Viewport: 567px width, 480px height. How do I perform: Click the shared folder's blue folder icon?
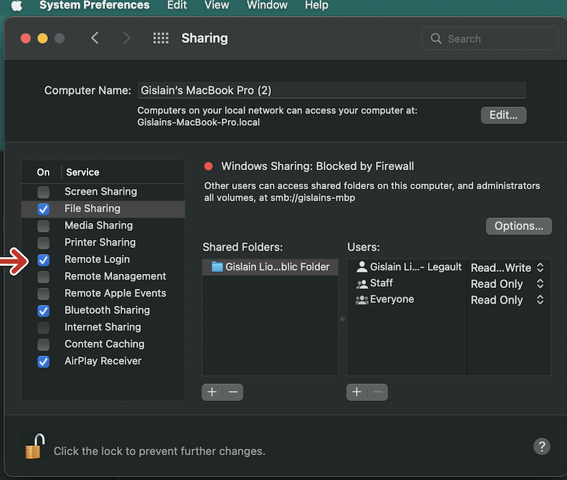217,267
